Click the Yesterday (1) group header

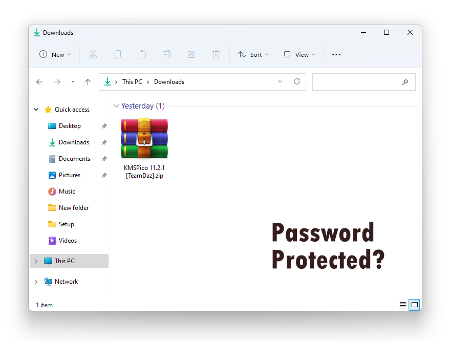[143, 106]
